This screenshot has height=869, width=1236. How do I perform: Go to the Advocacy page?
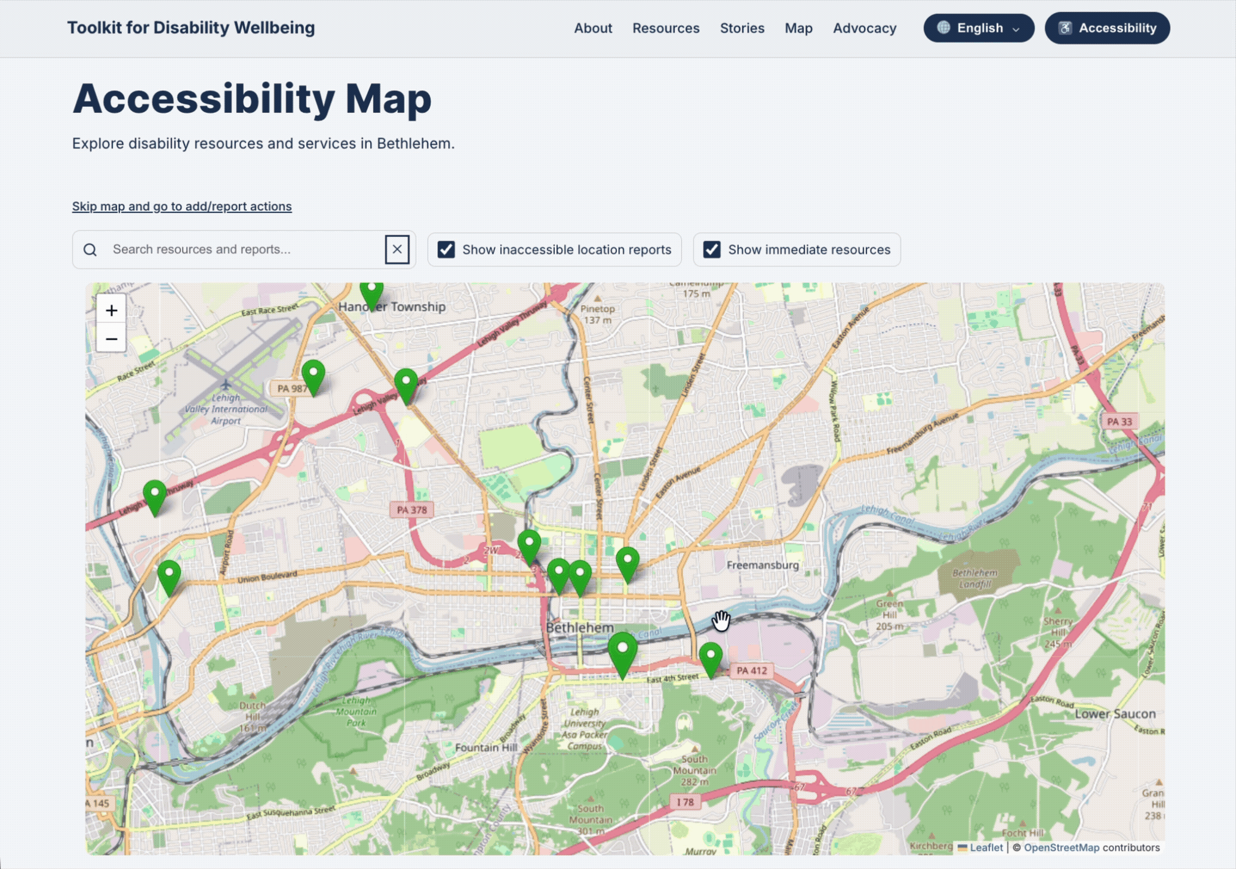click(x=865, y=28)
